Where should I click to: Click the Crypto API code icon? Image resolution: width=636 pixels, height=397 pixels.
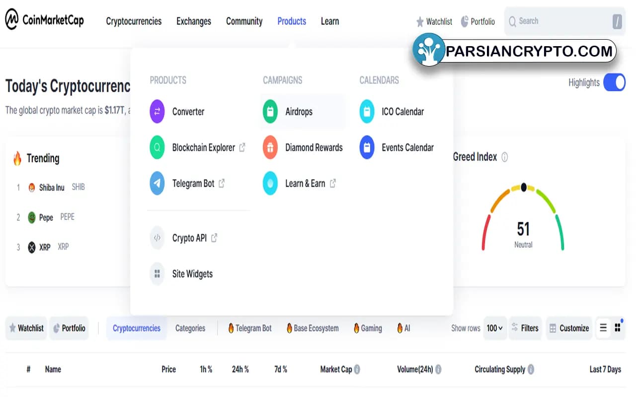[157, 238]
